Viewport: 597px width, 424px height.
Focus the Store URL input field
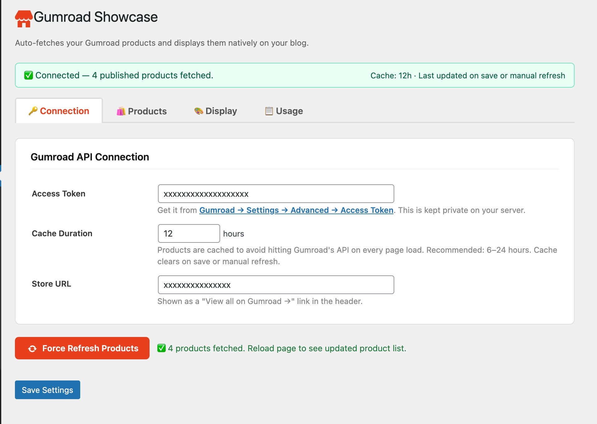click(x=276, y=285)
